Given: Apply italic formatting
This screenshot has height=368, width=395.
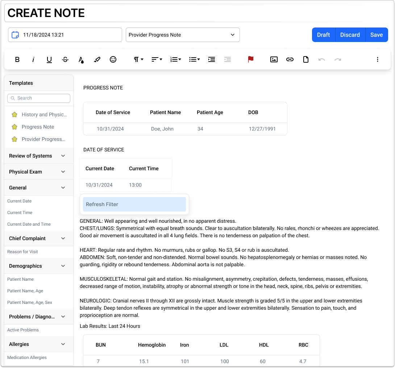Looking at the screenshot, I should (33, 59).
